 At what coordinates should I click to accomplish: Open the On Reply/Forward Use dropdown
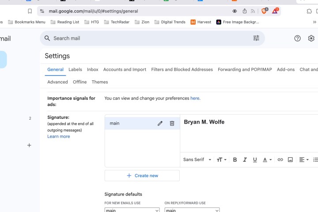coord(192,211)
